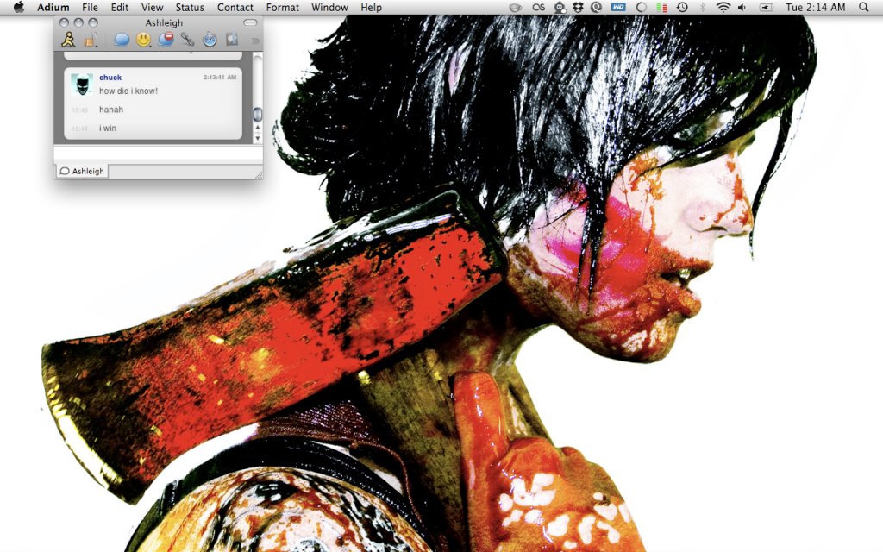This screenshot has width=883, height=552.
Task: Click the chuck sender name
Action: pyautogui.click(x=110, y=77)
